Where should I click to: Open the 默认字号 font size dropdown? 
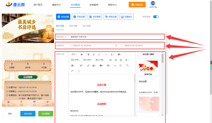(75, 60)
